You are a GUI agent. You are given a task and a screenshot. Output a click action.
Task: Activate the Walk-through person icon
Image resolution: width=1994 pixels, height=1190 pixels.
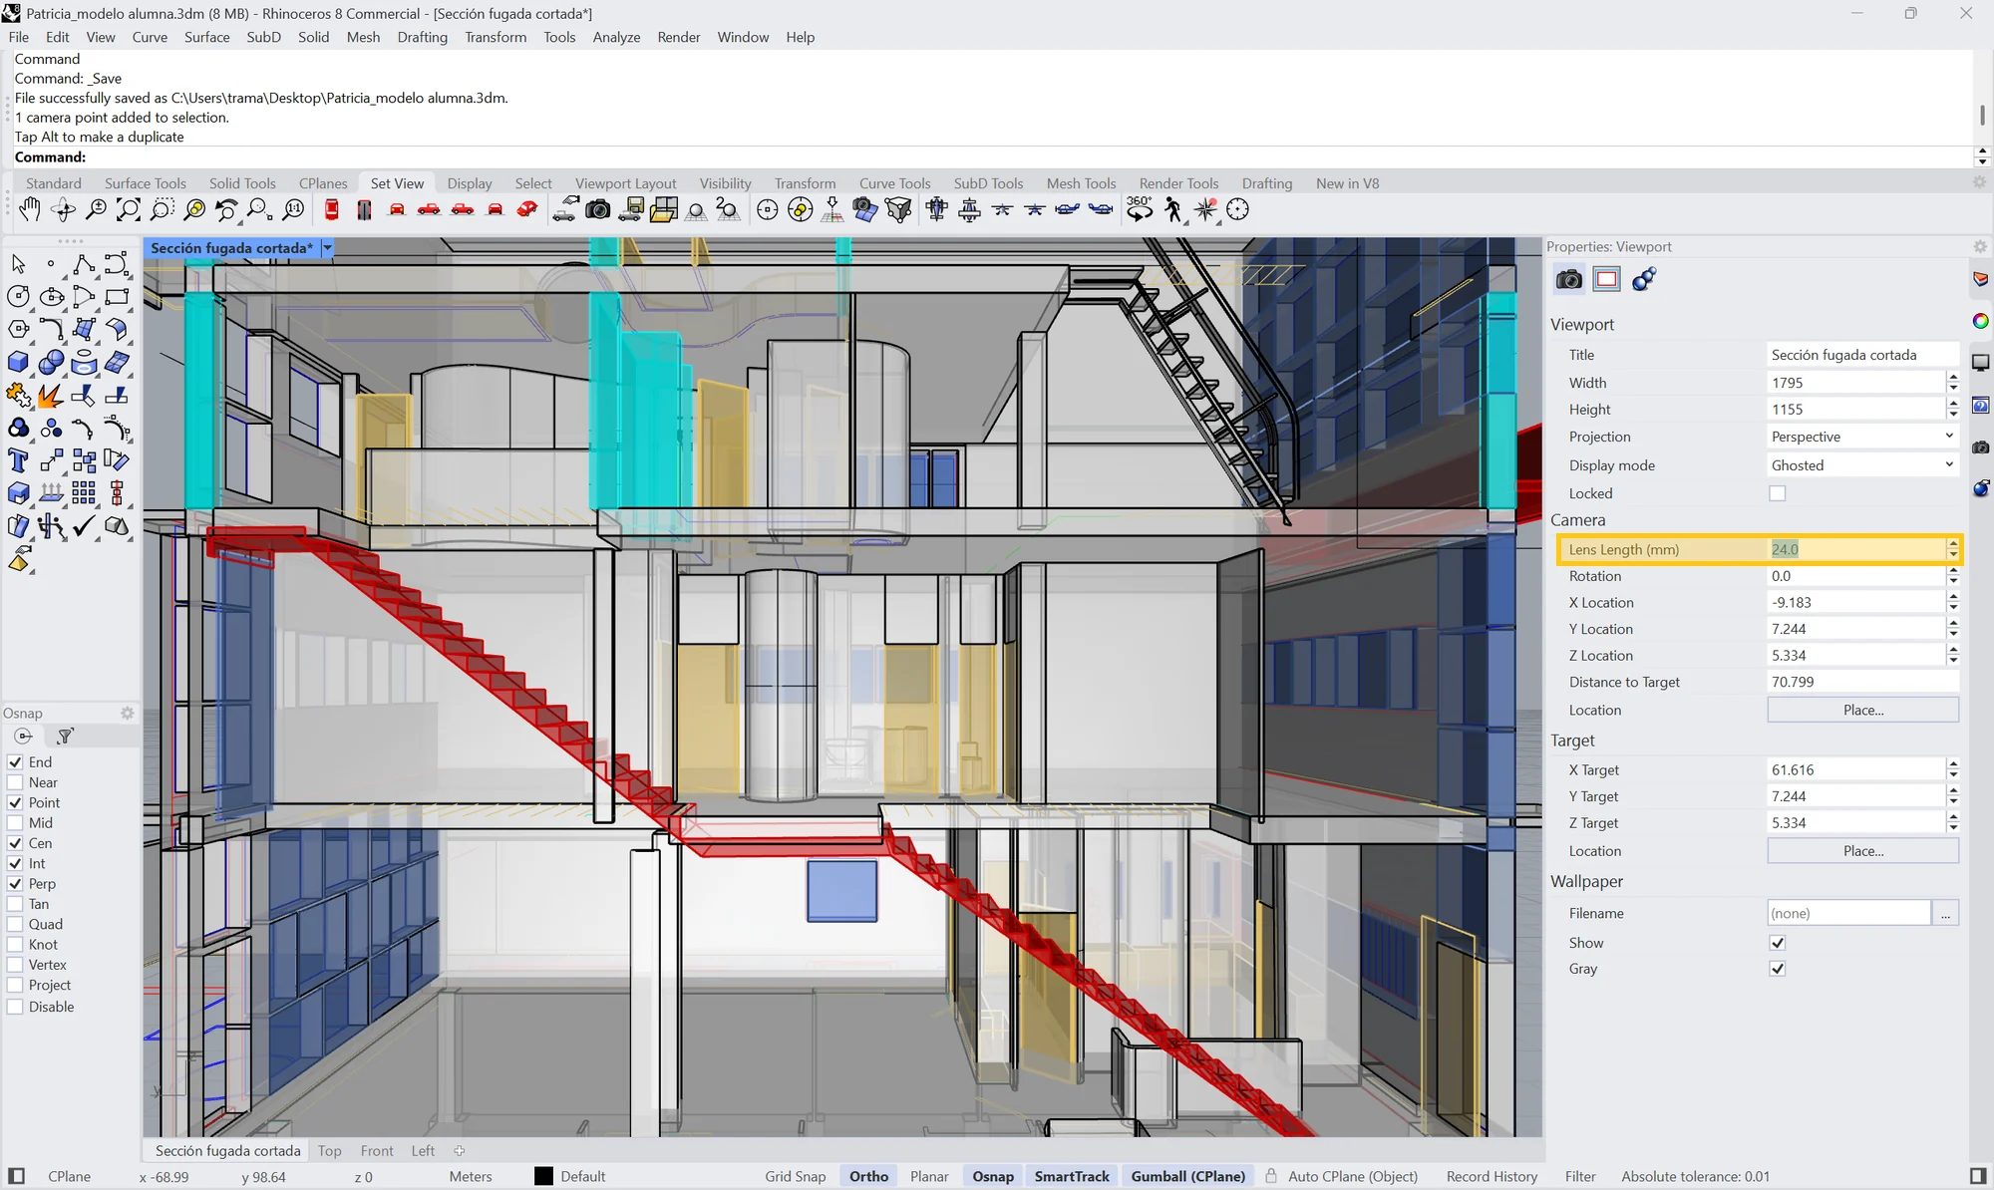point(1173,210)
